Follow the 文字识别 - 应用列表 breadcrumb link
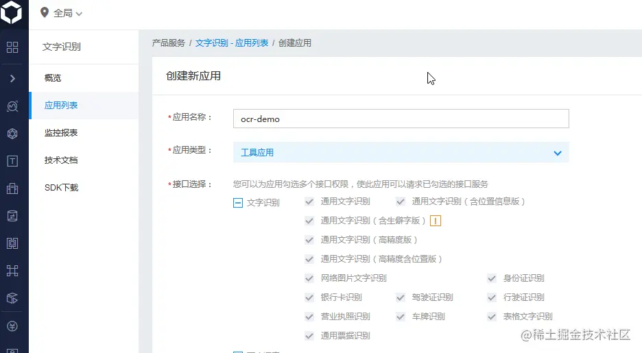This screenshot has width=642, height=353. tap(232, 43)
